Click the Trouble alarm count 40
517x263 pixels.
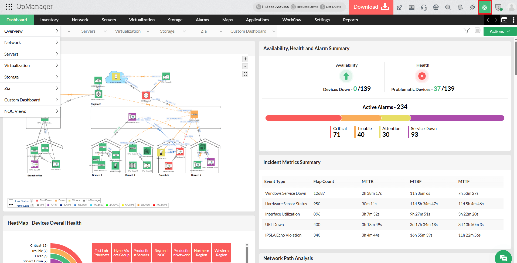361,135
